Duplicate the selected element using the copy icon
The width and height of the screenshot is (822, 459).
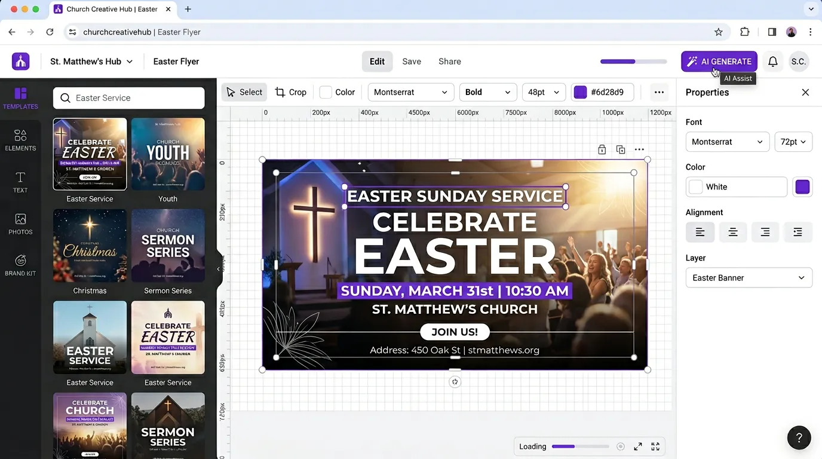(620, 149)
